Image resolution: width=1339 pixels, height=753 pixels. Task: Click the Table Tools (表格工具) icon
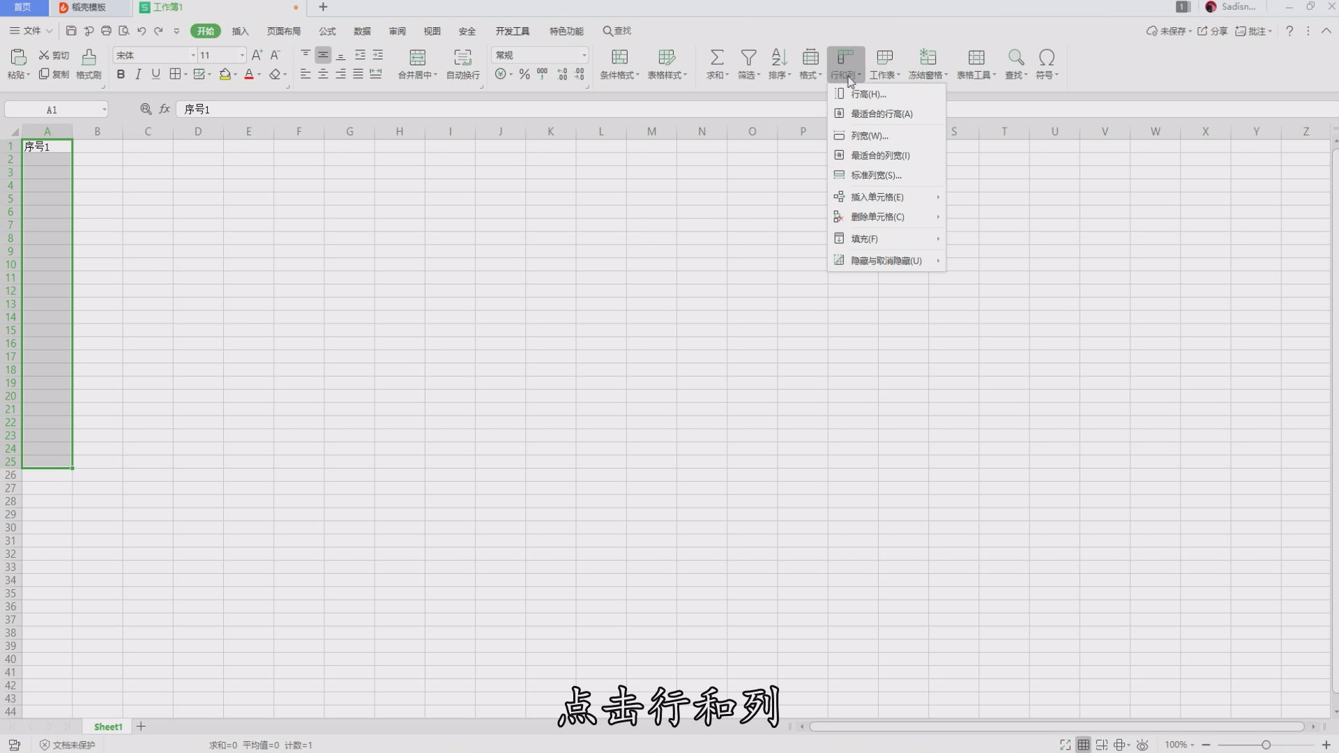tap(976, 57)
